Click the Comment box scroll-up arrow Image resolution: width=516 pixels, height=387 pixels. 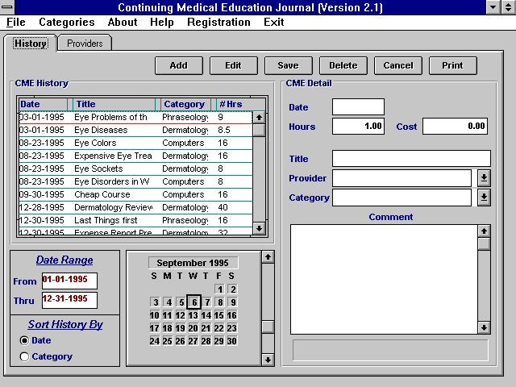(484, 231)
